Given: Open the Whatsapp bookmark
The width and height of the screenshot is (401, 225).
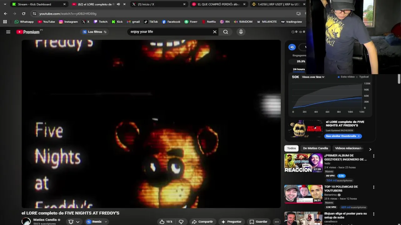Looking at the screenshot, I should [24, 22].
